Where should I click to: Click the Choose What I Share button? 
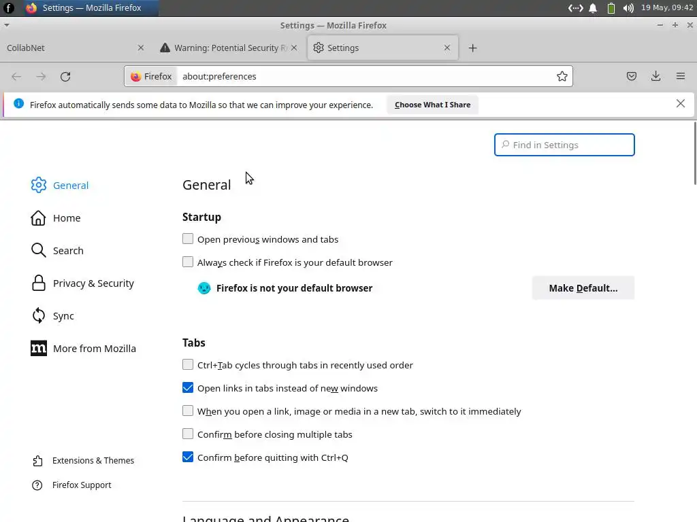pos(432,105)
